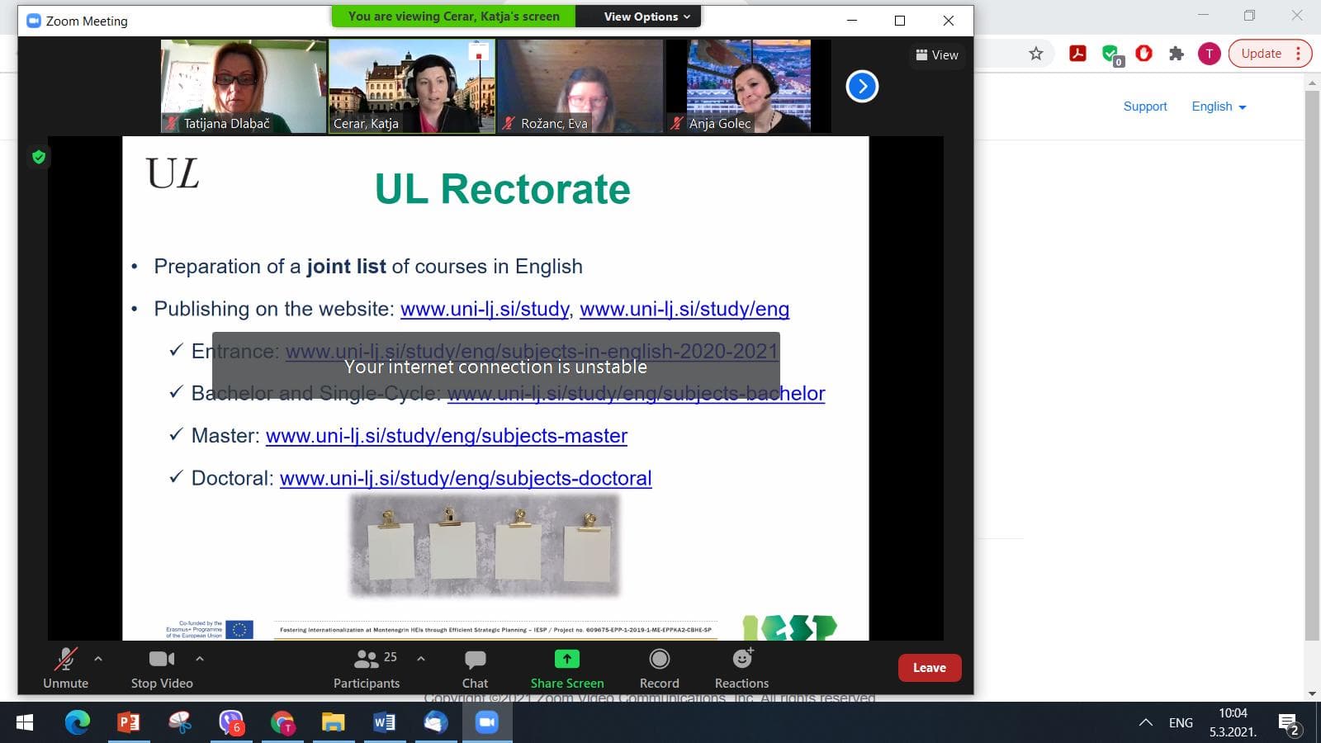1321x743 pixels.
Task: Change gallery View layout
Action: 937,55
